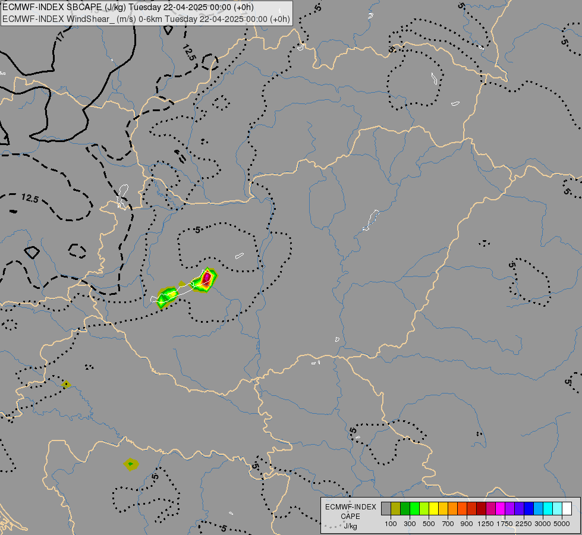582x535 pixels.
Task: Click the white swatch ending the legend
Action: (567, 508)
